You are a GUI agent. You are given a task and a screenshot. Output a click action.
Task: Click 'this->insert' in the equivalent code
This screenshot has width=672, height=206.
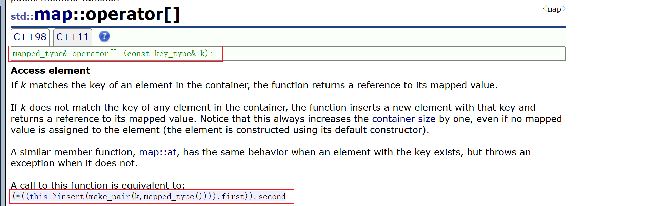tap(57, 197)
